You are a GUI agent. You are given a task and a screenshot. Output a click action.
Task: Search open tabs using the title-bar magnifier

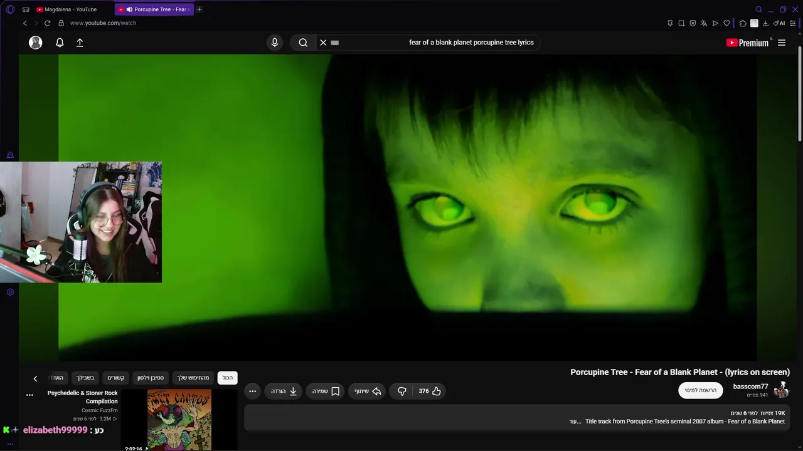coord(758,9)
